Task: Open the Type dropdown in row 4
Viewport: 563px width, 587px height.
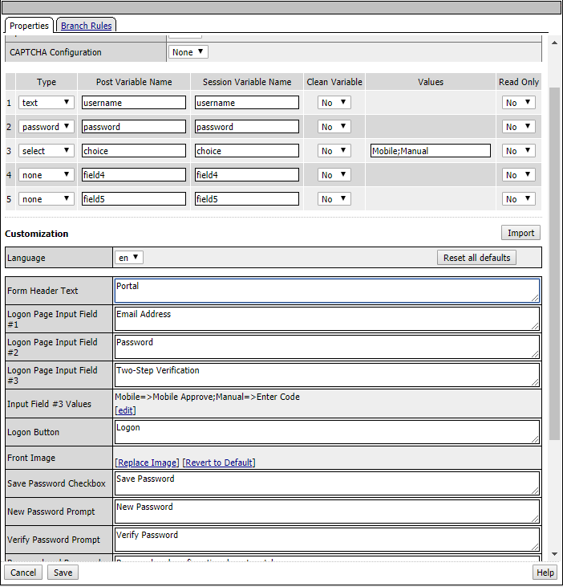Action: coord(47,175)
